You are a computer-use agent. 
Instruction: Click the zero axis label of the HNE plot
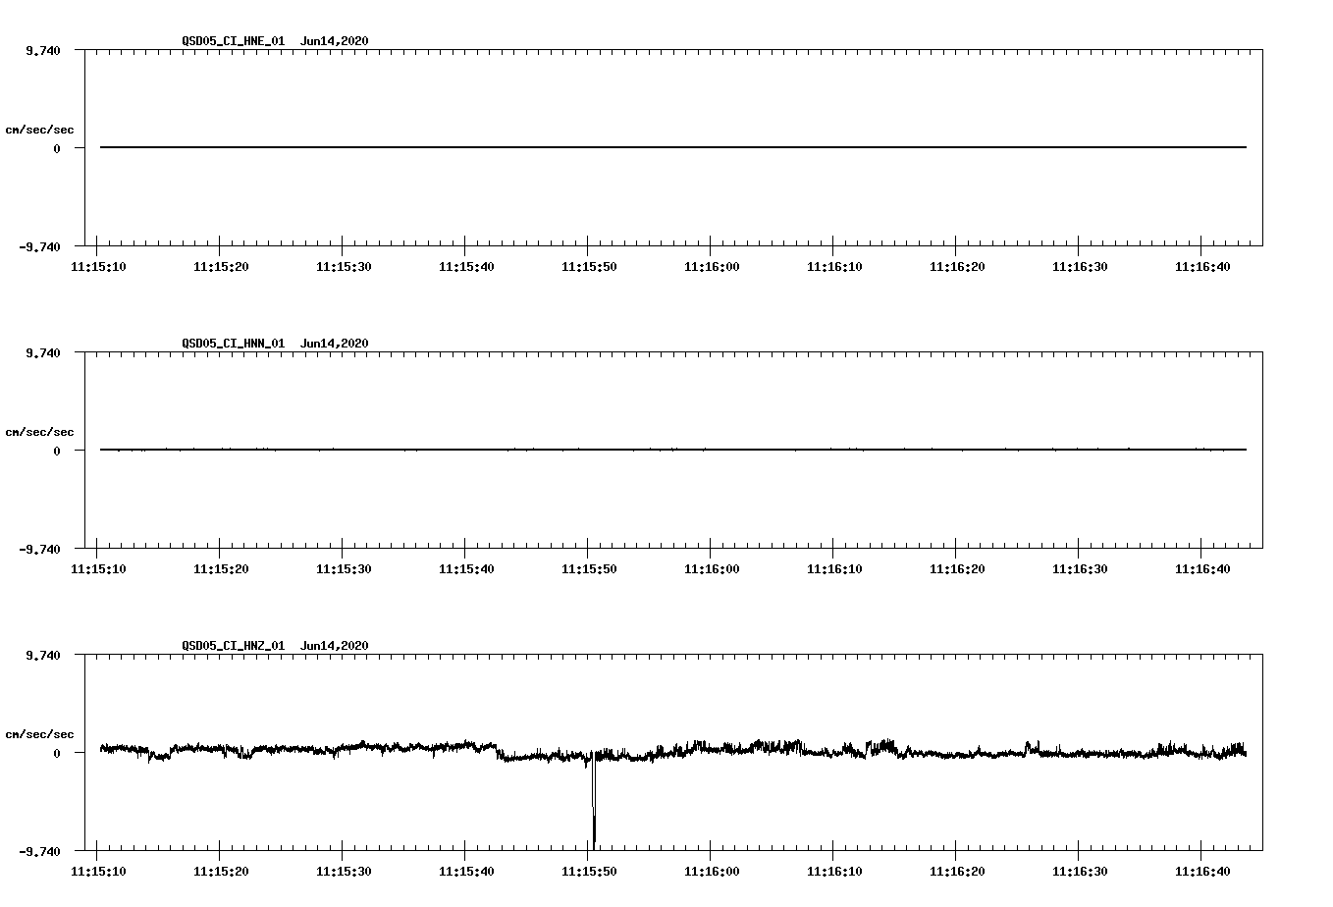click(57, 149)
